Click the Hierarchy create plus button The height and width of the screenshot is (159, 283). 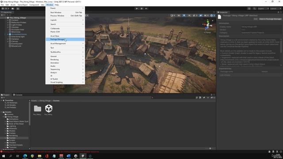pos(3,15)
